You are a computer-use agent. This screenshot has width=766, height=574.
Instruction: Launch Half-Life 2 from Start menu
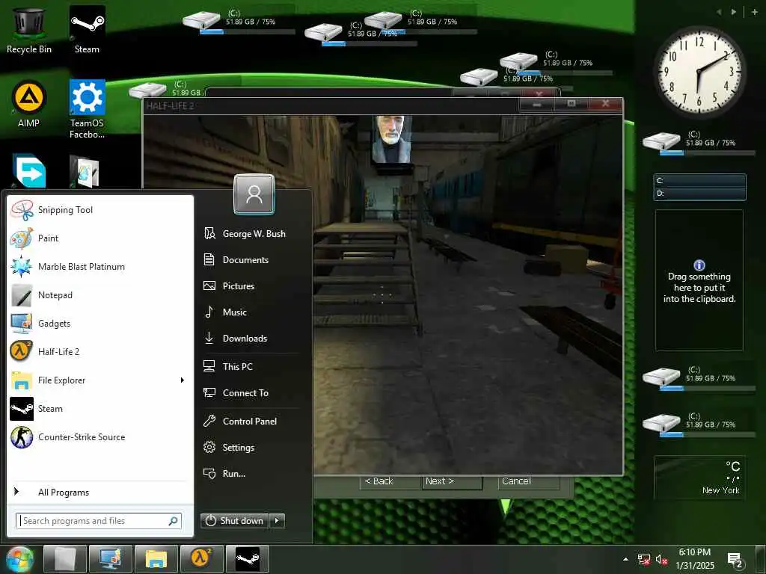(x=100, y=351)
